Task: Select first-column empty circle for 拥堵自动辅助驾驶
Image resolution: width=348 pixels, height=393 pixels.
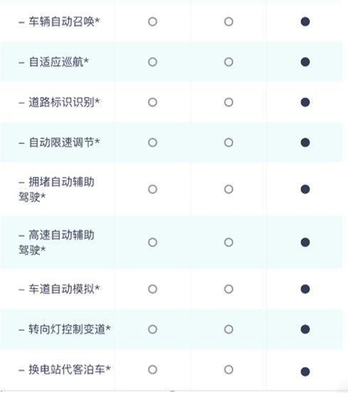Action: (x=153, y=189)
